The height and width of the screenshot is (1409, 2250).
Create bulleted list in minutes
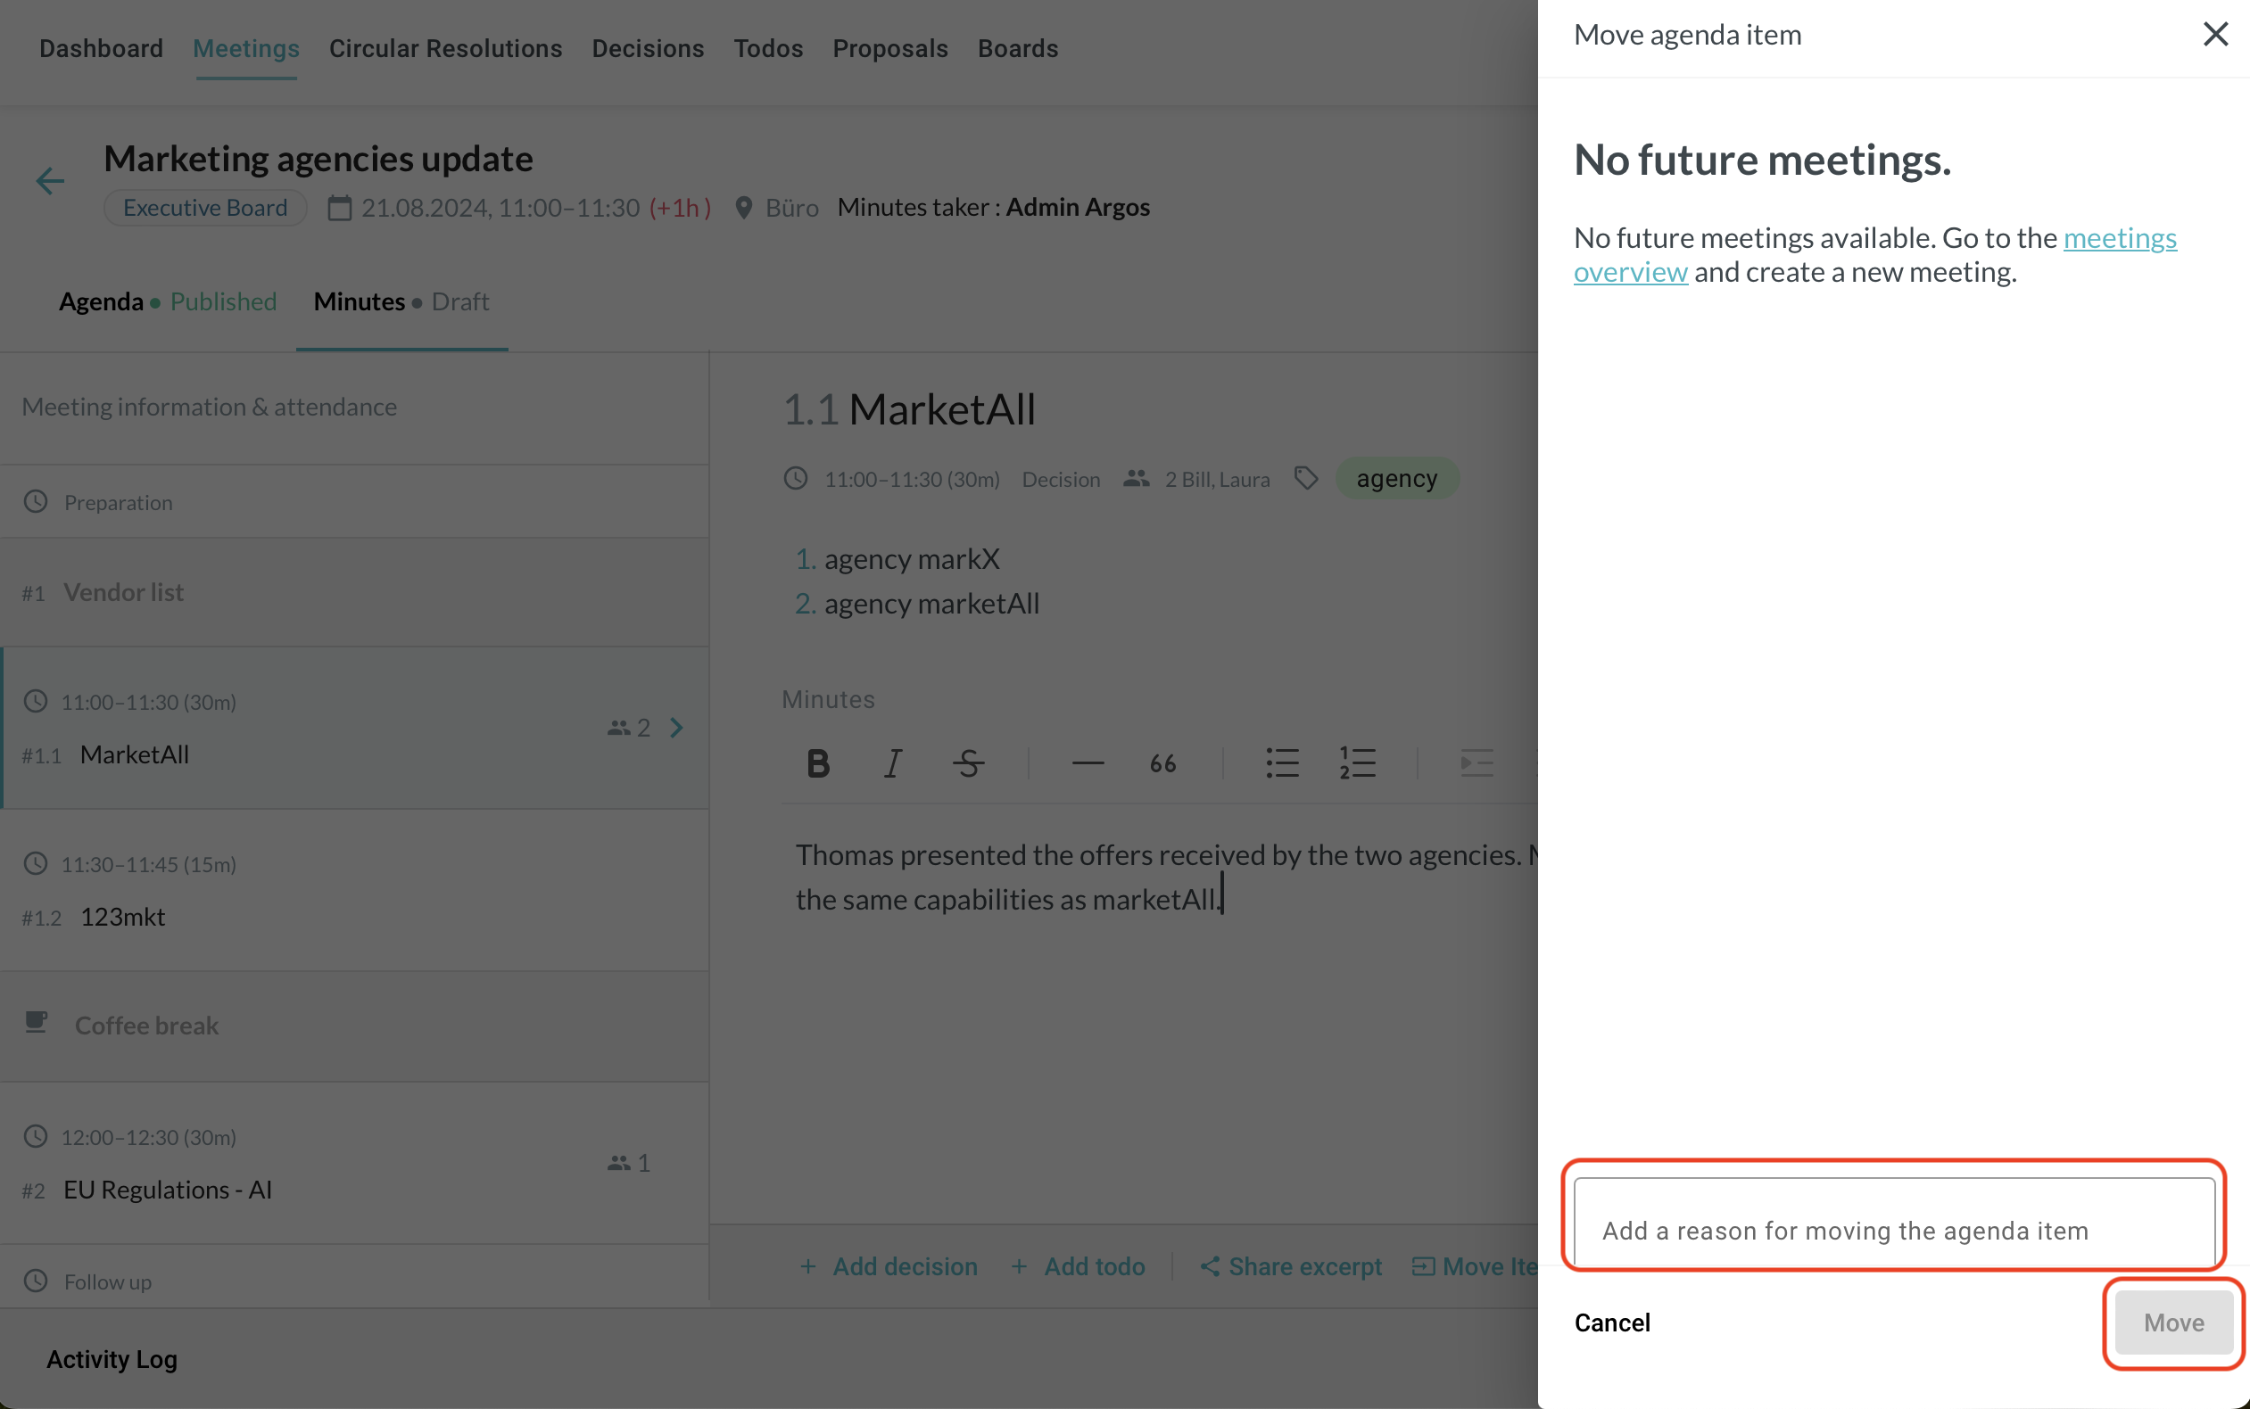[x=1282, y=763]
